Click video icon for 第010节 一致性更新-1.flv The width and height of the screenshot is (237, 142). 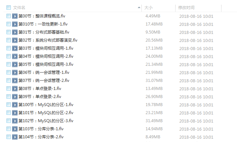coord(15,24)
